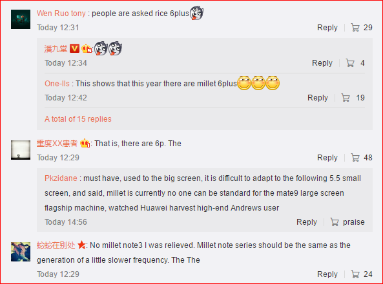This screenshot has height=284, width=383.
Task: Click the pale avatar of the 12:29 commenter
Action: pyautogui.click(x=21, y=150)
